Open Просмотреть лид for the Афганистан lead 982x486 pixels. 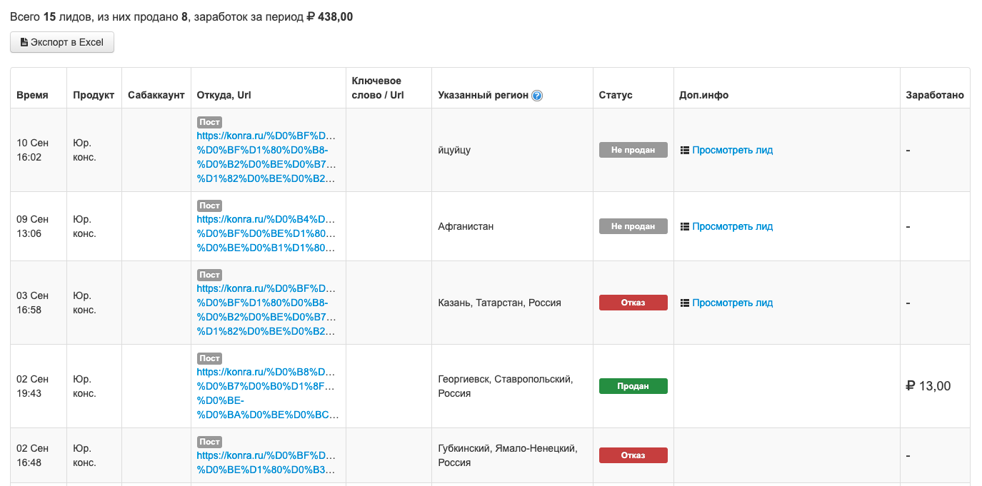click(x=732, y=226)
